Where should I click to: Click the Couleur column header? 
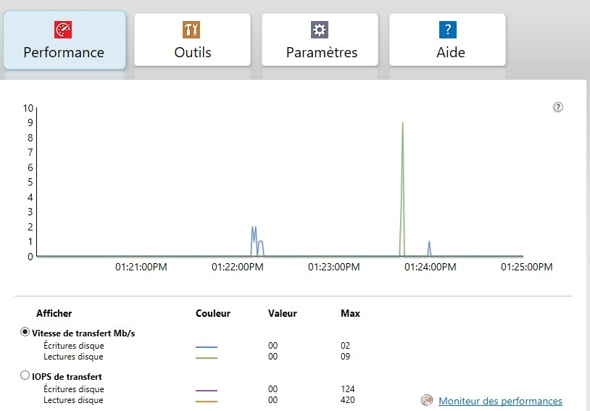213,314
